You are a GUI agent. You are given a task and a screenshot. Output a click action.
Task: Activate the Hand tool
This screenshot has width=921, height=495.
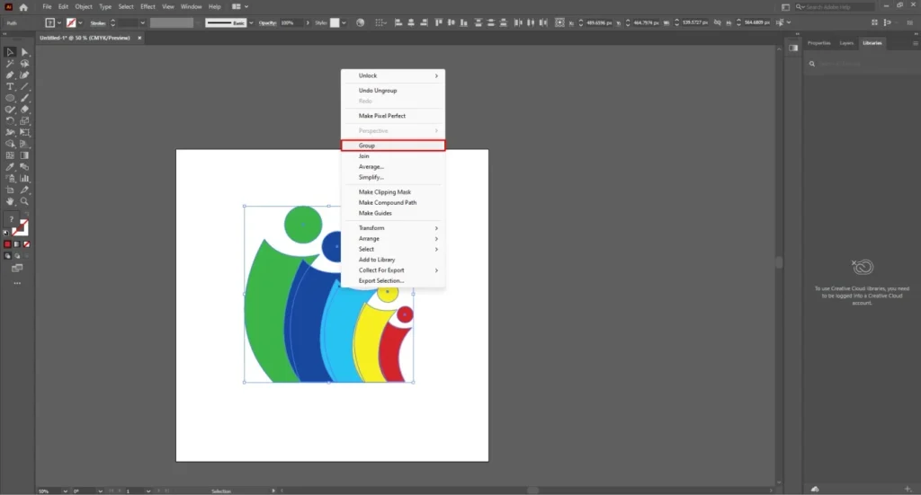tap(10, 201)
